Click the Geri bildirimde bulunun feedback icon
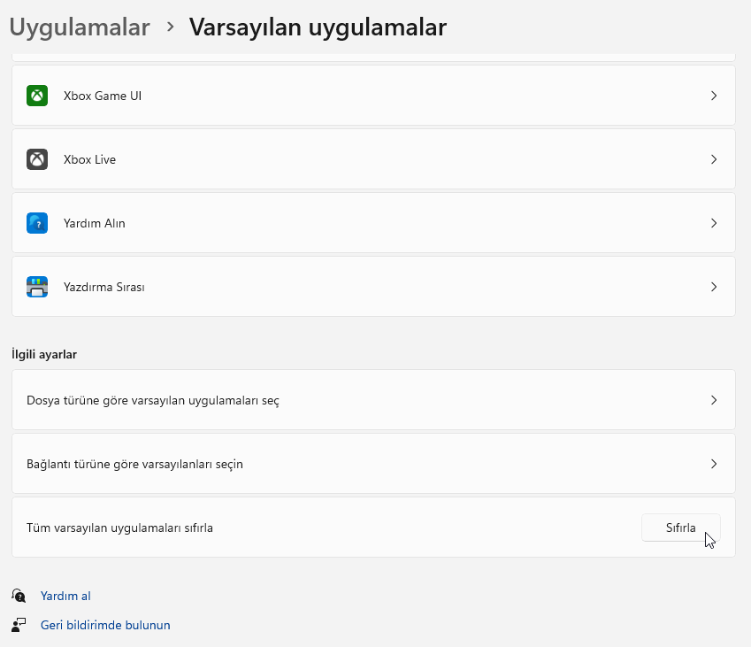751x647 pixels. click(x=19, y=624)
